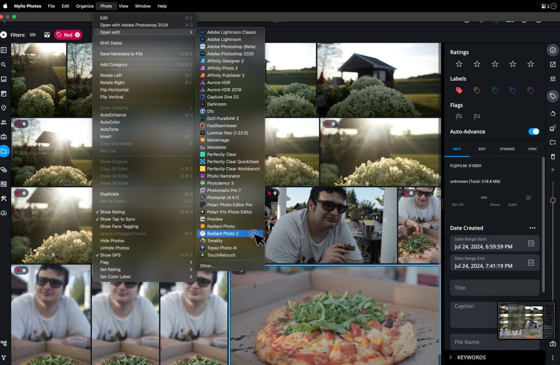Image resolution: width=560 pixels, height=365 pixels.
Task: Open the Map view icon in sidebar
Action: [x=3, y=108]
